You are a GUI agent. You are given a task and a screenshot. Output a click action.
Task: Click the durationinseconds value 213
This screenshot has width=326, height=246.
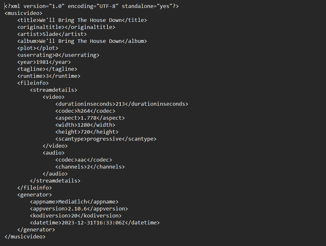point(120,104)
